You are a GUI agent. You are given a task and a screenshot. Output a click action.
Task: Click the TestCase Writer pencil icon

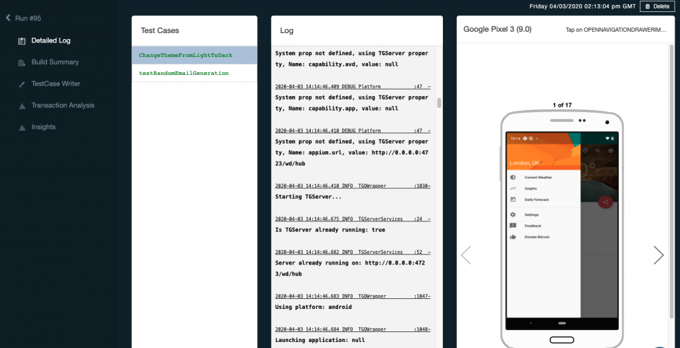pos(22,84)
